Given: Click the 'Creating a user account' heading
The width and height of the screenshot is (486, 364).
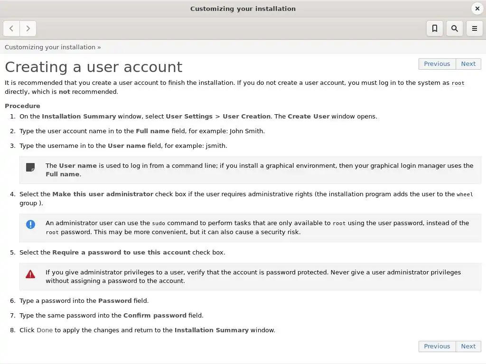Looking at the screenshot, I should (x=93, y=67).
